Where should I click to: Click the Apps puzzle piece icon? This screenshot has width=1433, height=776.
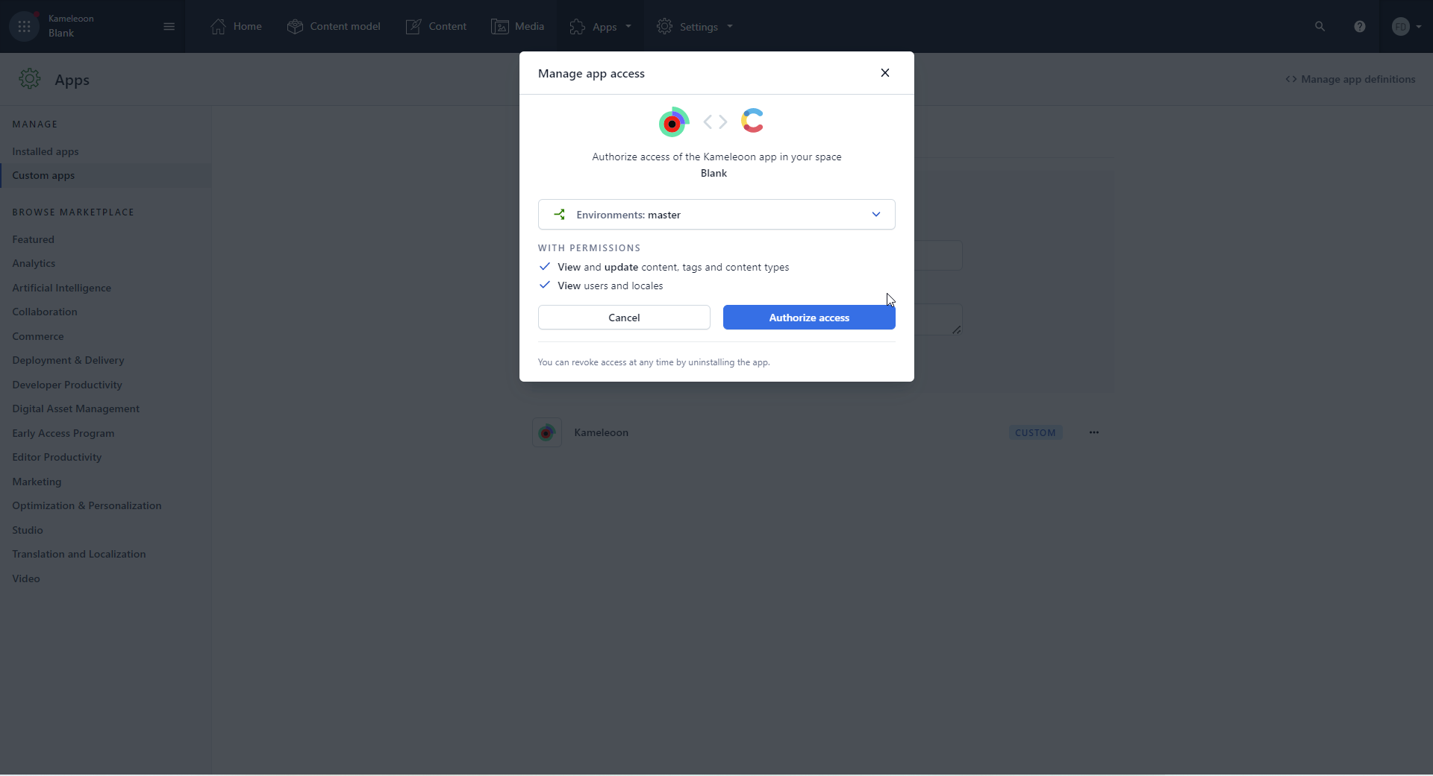577,26
